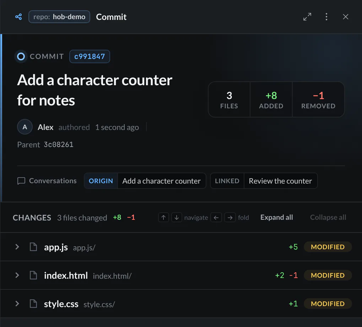Screen dimensions: 362x327
Task: Click the '1 second ago' timestamp
Action: point(117,127)
